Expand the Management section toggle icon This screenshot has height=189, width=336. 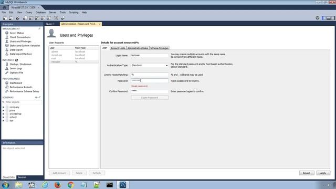39,29
